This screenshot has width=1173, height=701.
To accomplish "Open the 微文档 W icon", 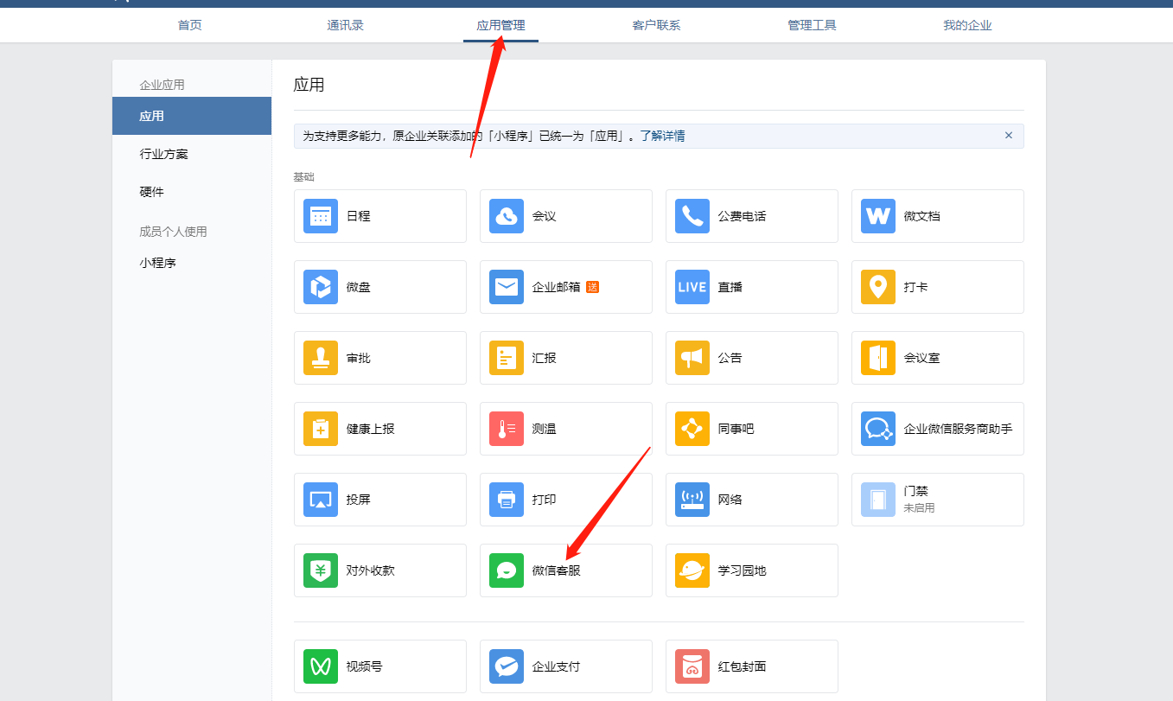I will [878, 216].
